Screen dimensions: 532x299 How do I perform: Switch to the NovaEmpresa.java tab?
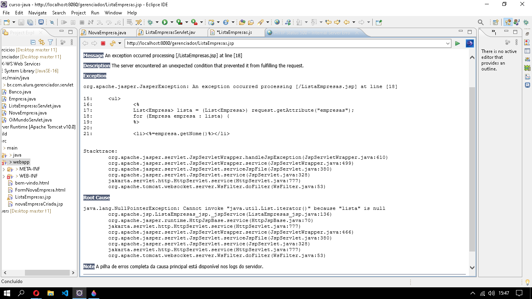coord(107,32)
